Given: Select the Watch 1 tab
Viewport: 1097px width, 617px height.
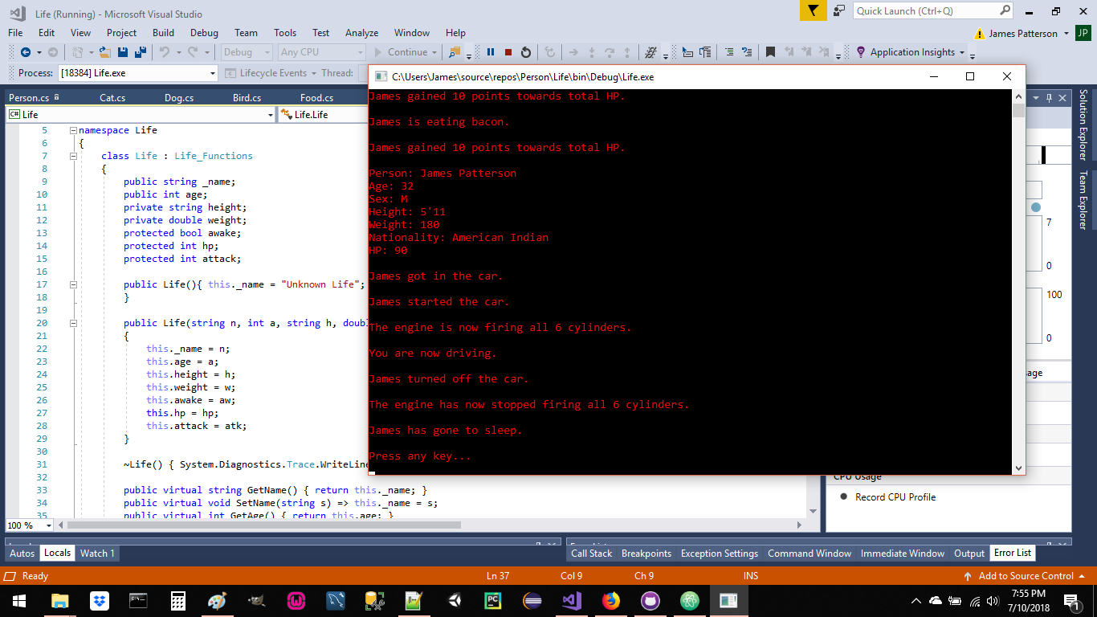Looking at the screenshot, I should pos(97,553).
